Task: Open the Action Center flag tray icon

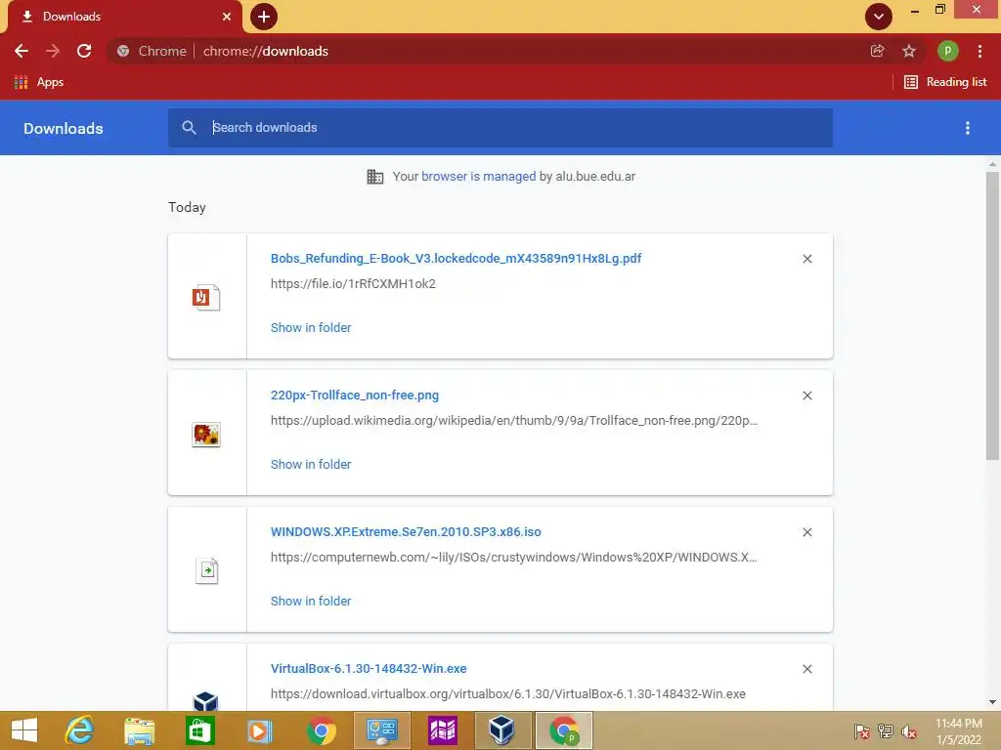Action: [861, 730]
